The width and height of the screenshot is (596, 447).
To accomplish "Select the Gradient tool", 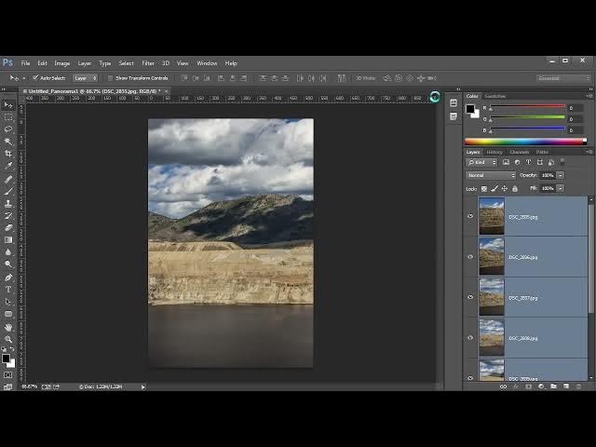I will pos(8,240).
